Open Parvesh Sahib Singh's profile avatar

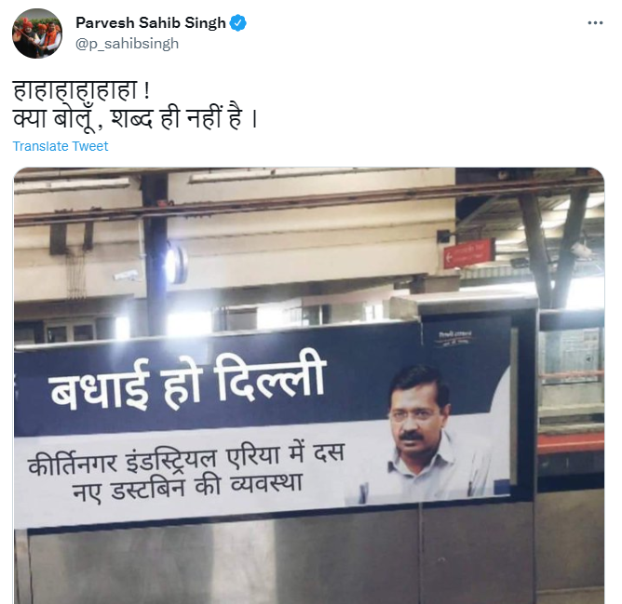37,34
